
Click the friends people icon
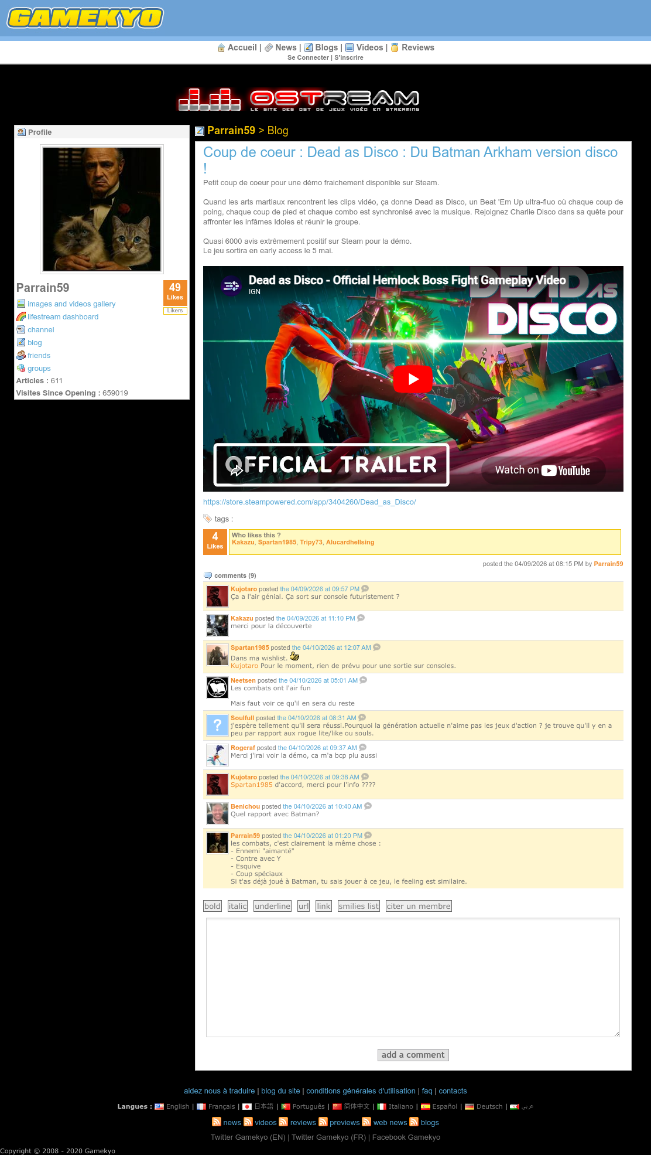point(21,355)
